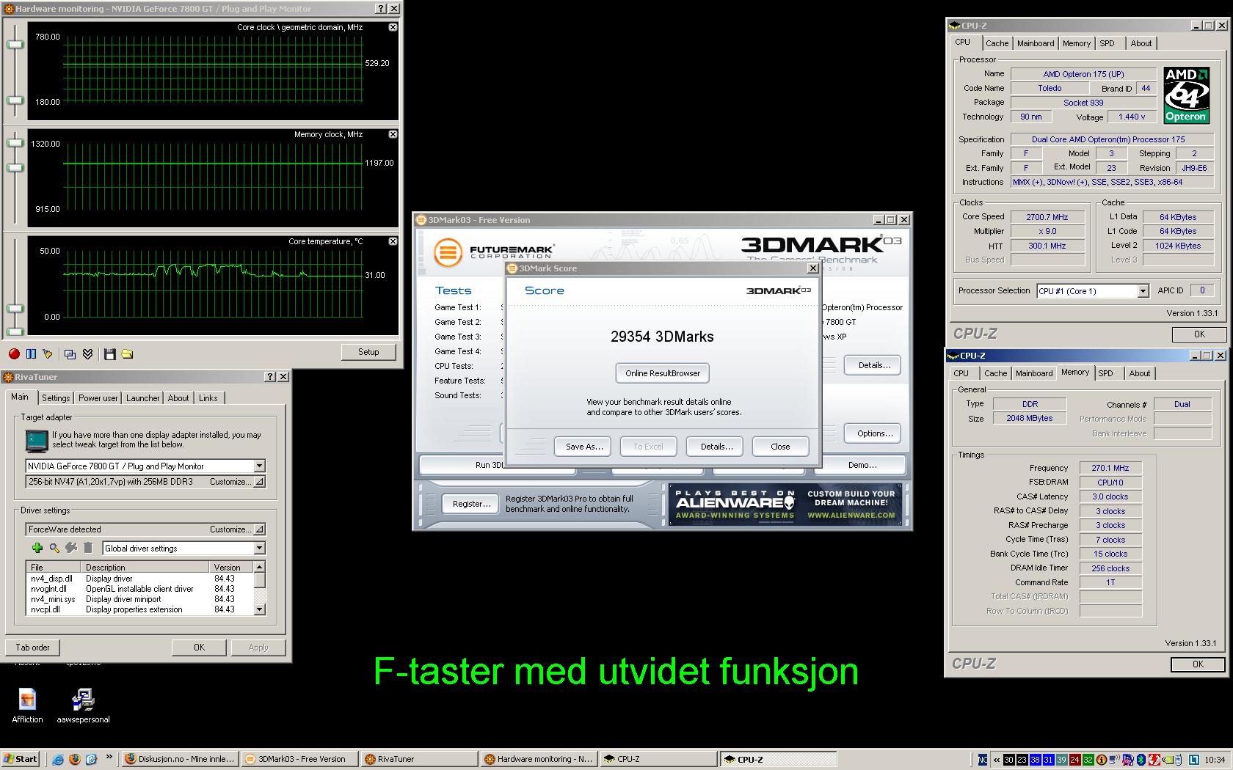Click the help question button in RivaTuner title
The width and height of the screenshot is (1233, 770).
270,376
